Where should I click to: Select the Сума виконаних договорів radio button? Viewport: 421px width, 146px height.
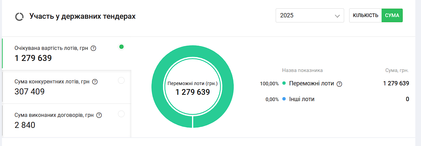121,114
